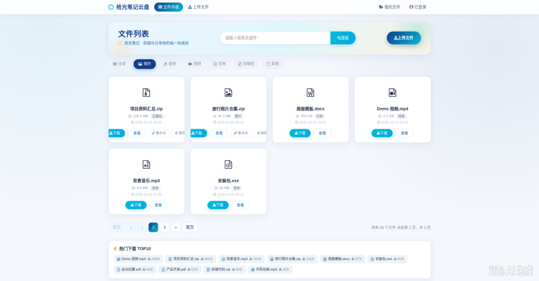The height and width of the screenshot is (281, 539).
Task: Click the code file icon of 安装包.exe
Action: pyautogui.click(x=228, y=165)
